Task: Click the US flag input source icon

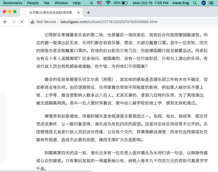Action: [x=99, y=3]
